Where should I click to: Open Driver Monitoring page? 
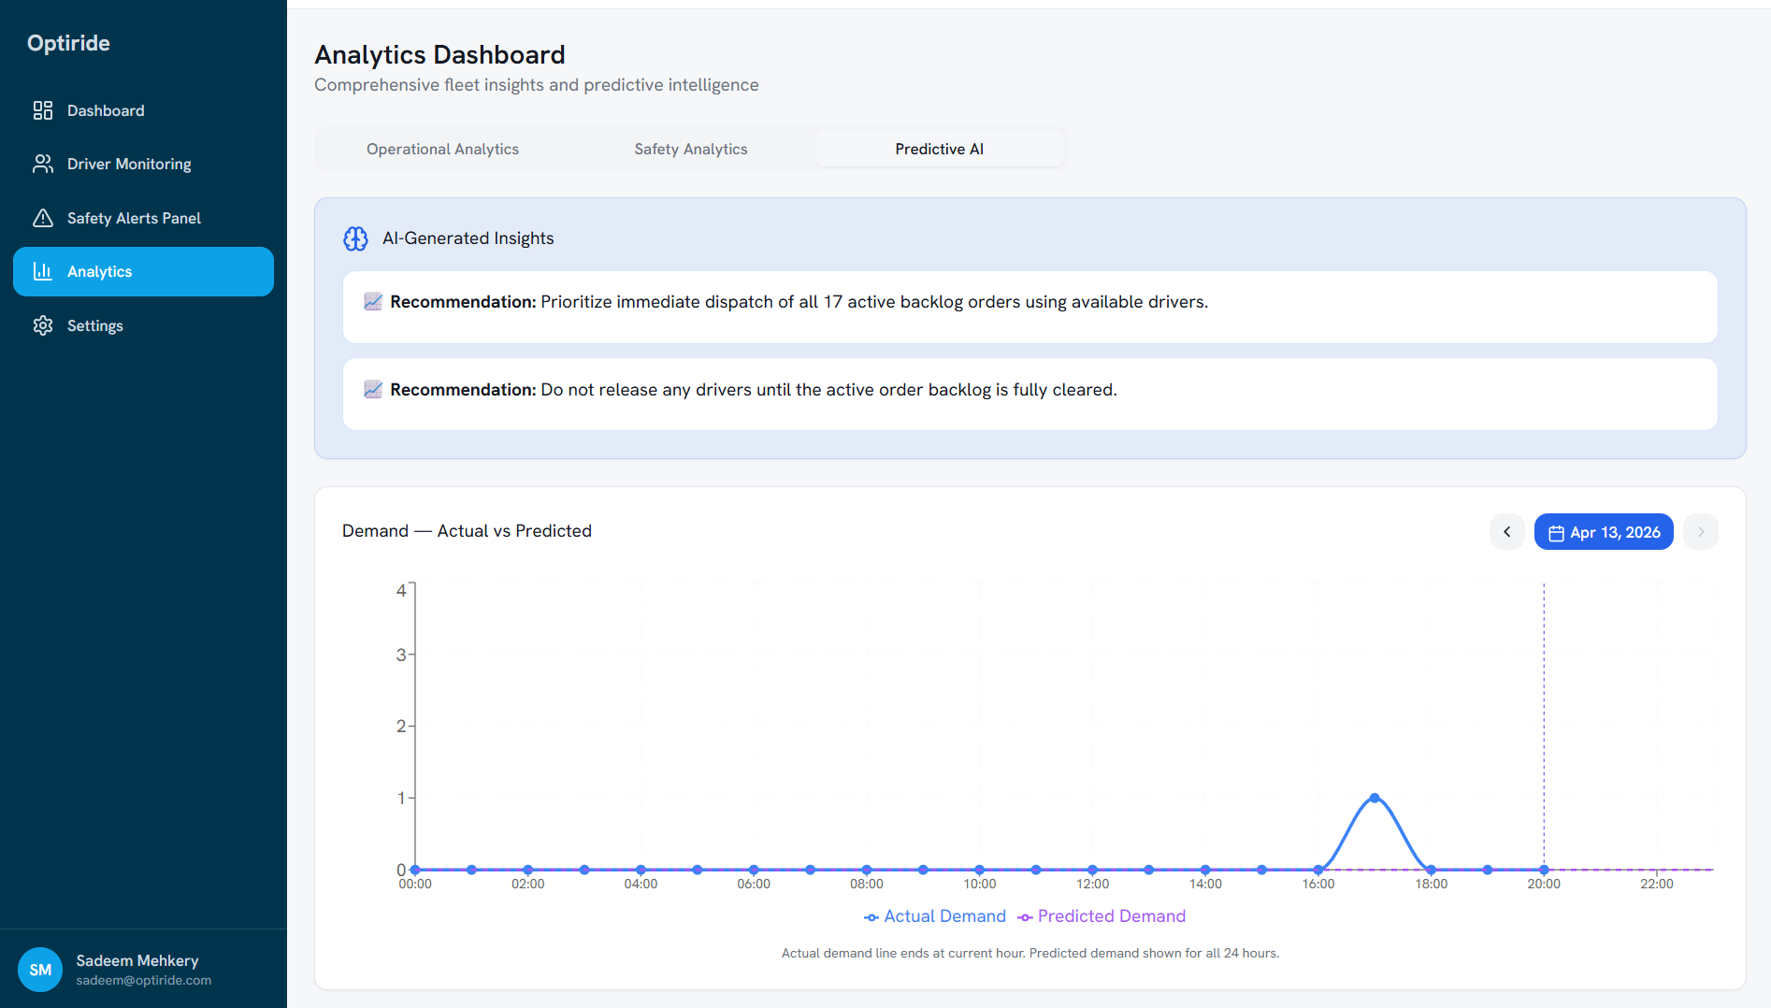pyautogui.click(x=143, y=164)
